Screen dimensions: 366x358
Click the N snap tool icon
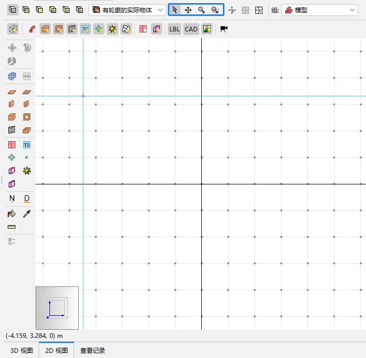[12, 198]
